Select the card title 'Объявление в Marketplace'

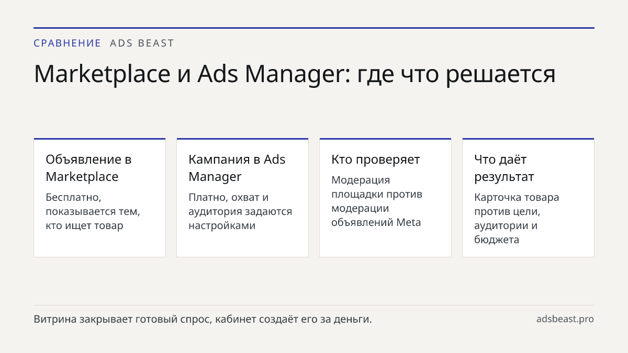coord(88,168)
